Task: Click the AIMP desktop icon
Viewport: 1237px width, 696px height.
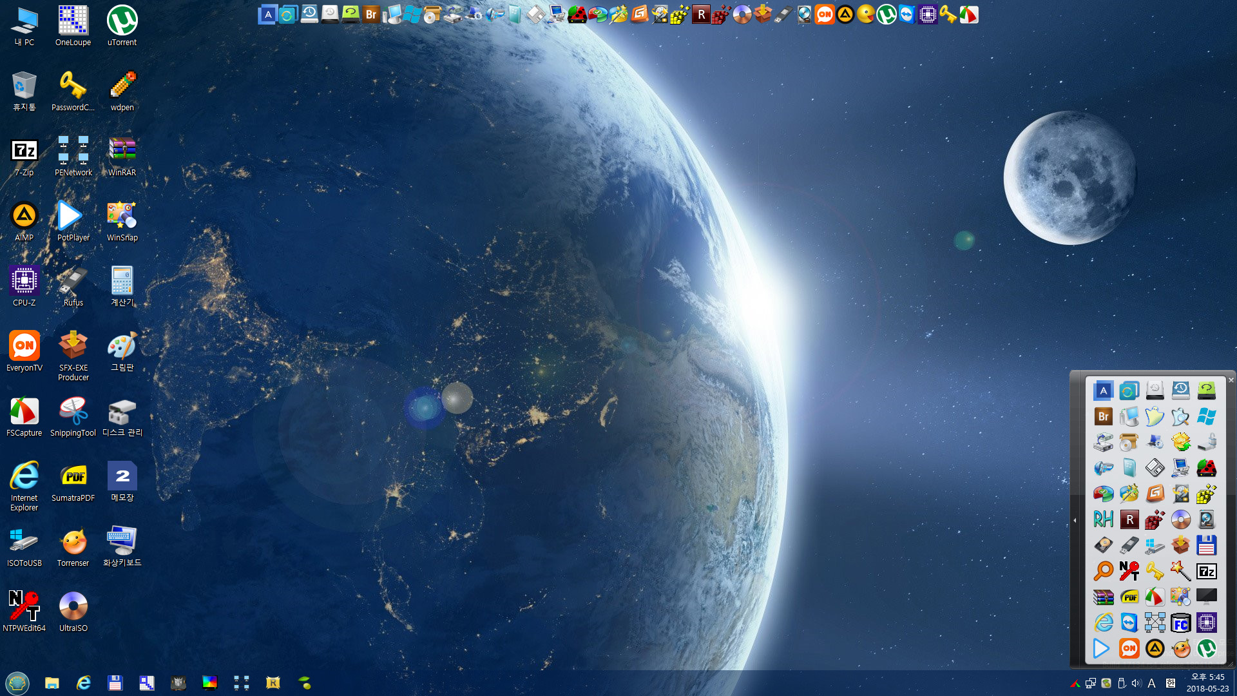Action: point(24,222)
